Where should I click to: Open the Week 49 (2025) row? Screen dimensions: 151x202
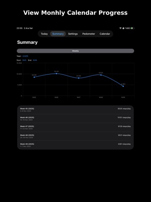75,145
